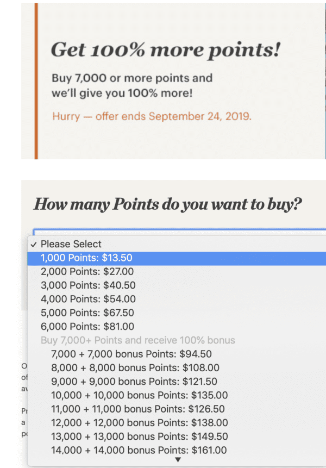The height and width of the screenshot is (468, 326).
Task: Select 8,000 + 8,000 bonus Points option
Action: point(130,367)
